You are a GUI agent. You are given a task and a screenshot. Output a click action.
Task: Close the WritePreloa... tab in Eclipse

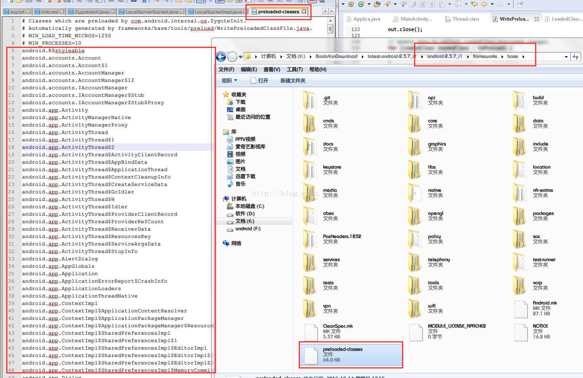coord(537,19)
